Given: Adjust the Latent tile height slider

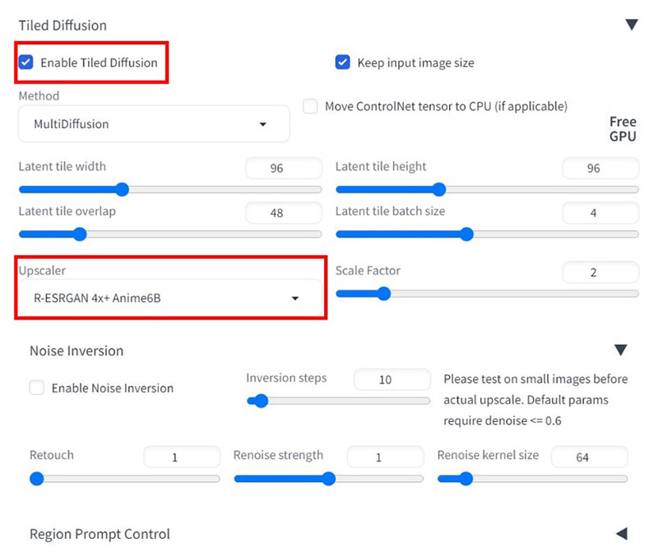Looking at the screenshot, I should [486, 189].
